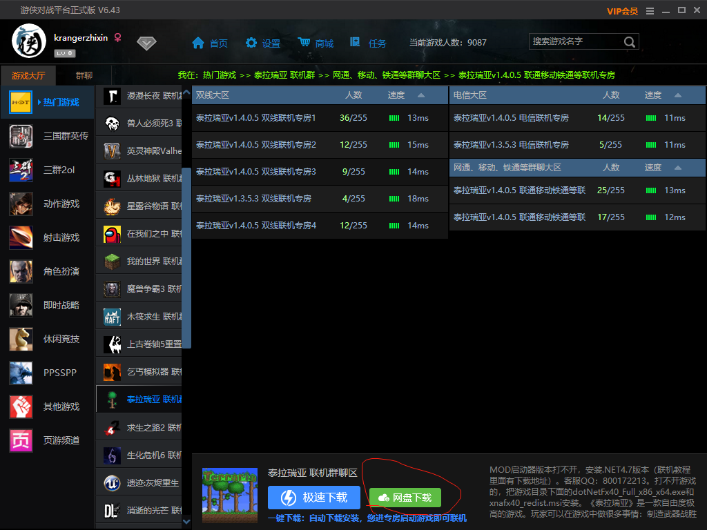This screenshot has height=530, width=707.
Task: Click the game list vertical scrollbar
Action: (186, 257)
